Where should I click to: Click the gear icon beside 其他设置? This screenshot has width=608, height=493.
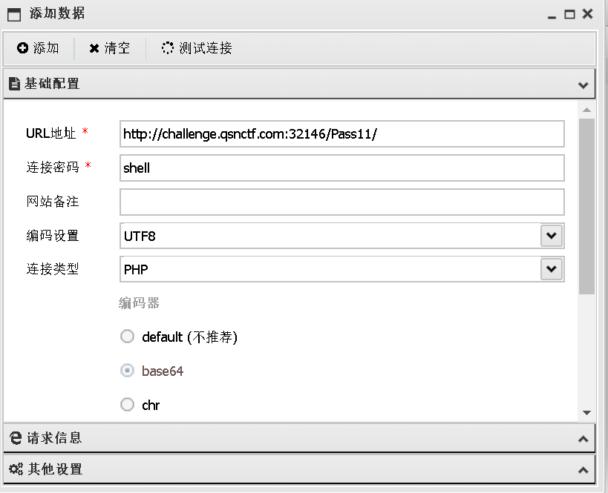[16, 469]
